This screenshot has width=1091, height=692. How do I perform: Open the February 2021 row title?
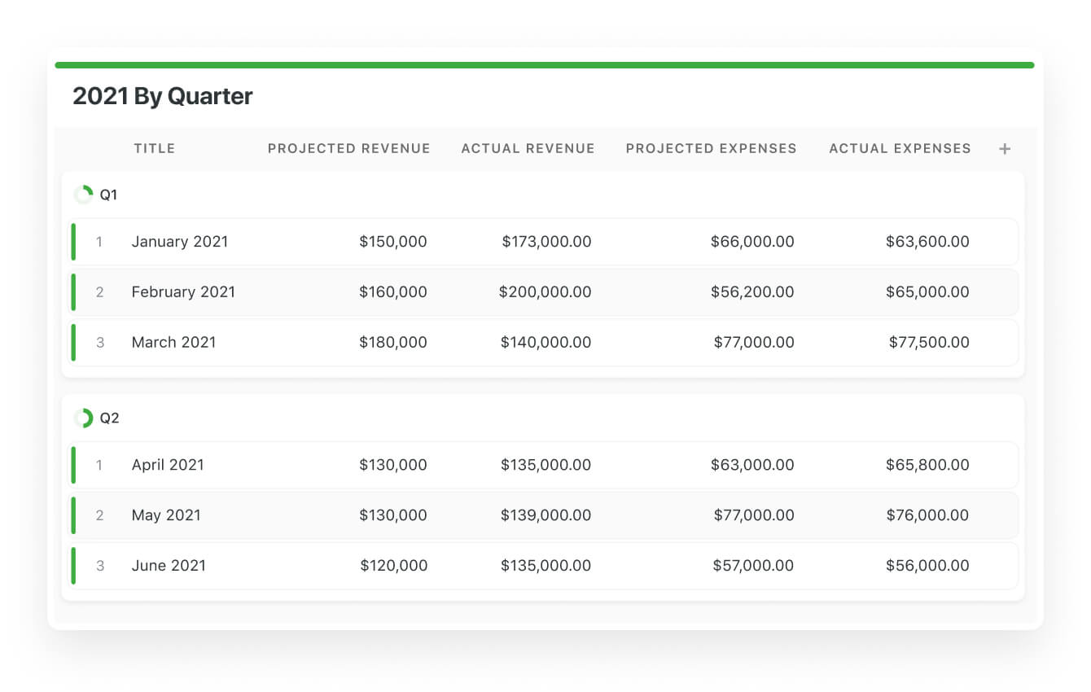click(x=183, y=292)
